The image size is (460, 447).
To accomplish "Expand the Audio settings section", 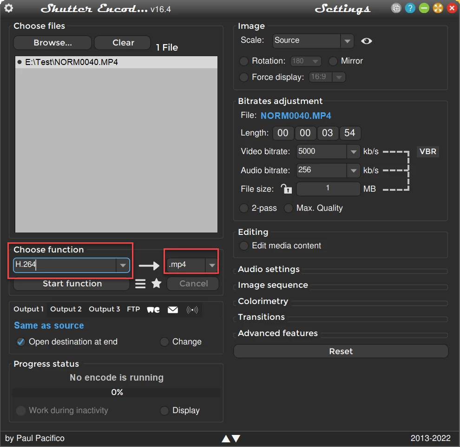I will pyautogui.click(x=269, y=269).
